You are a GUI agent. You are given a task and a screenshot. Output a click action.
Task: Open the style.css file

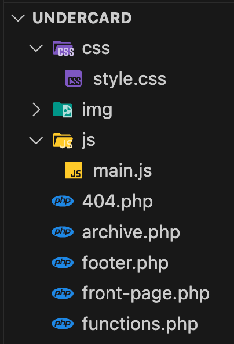pyautogui.click(x=130, y=79)
